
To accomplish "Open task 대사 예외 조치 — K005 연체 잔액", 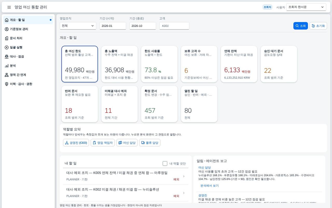I will 126,176.
